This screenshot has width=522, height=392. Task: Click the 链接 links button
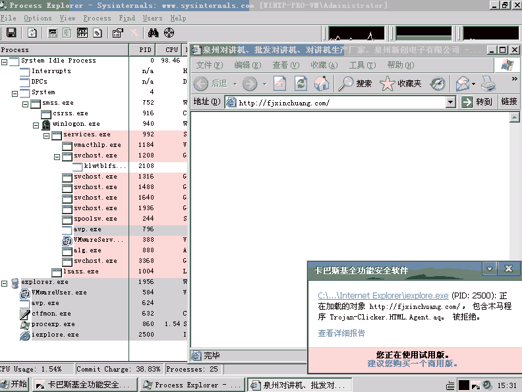pyautogui.click(x=509, y=101)
